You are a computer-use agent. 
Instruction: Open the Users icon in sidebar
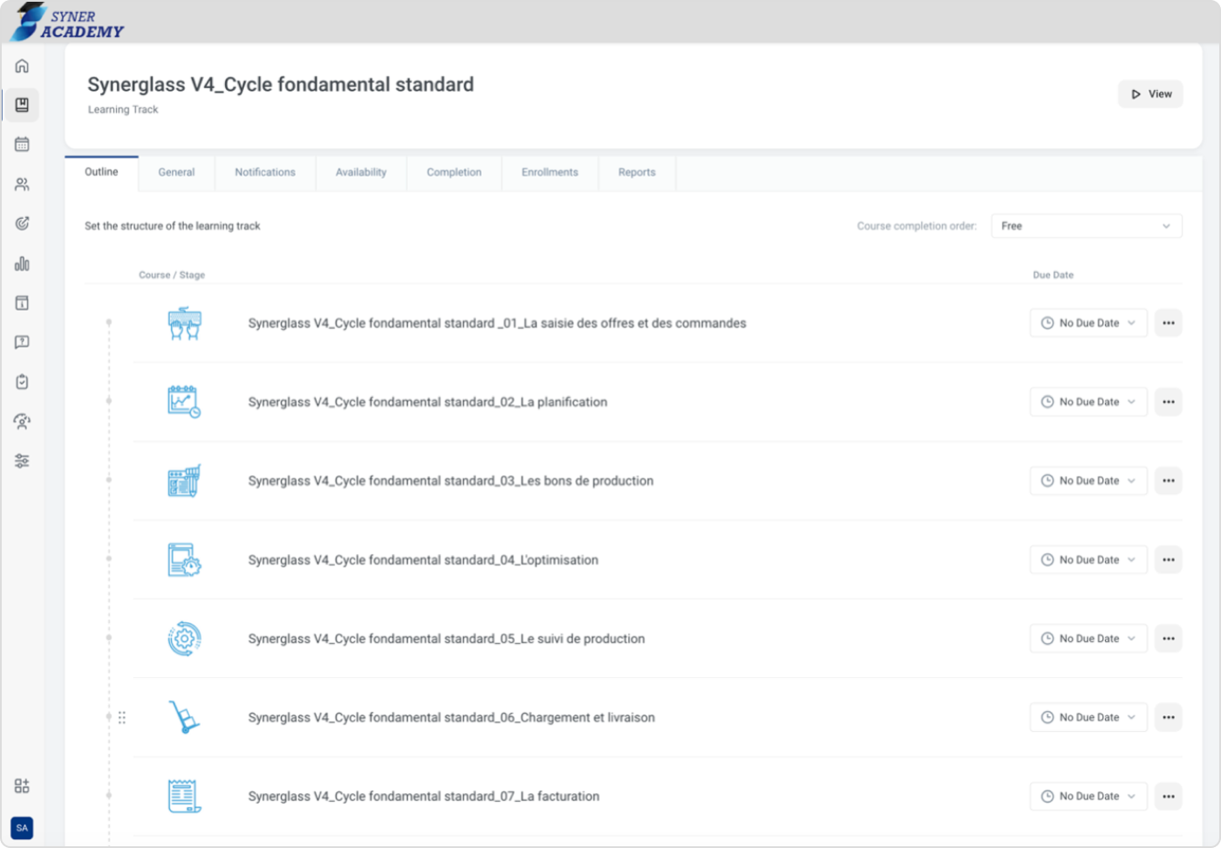pos(22,184)
